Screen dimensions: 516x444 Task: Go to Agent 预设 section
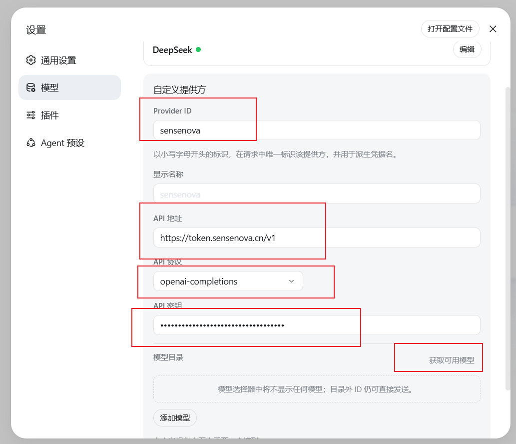tap(70, 142)
